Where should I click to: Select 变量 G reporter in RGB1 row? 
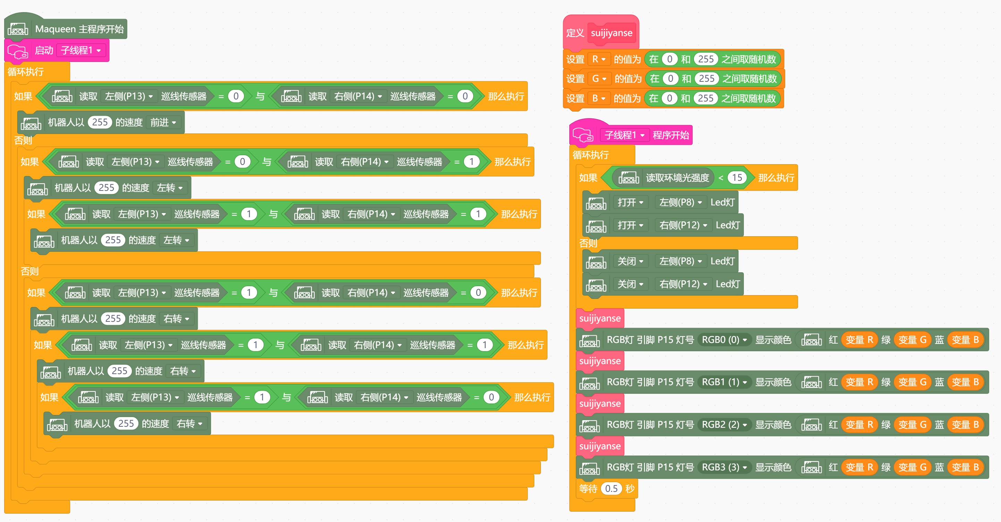[x=913, y=382]
